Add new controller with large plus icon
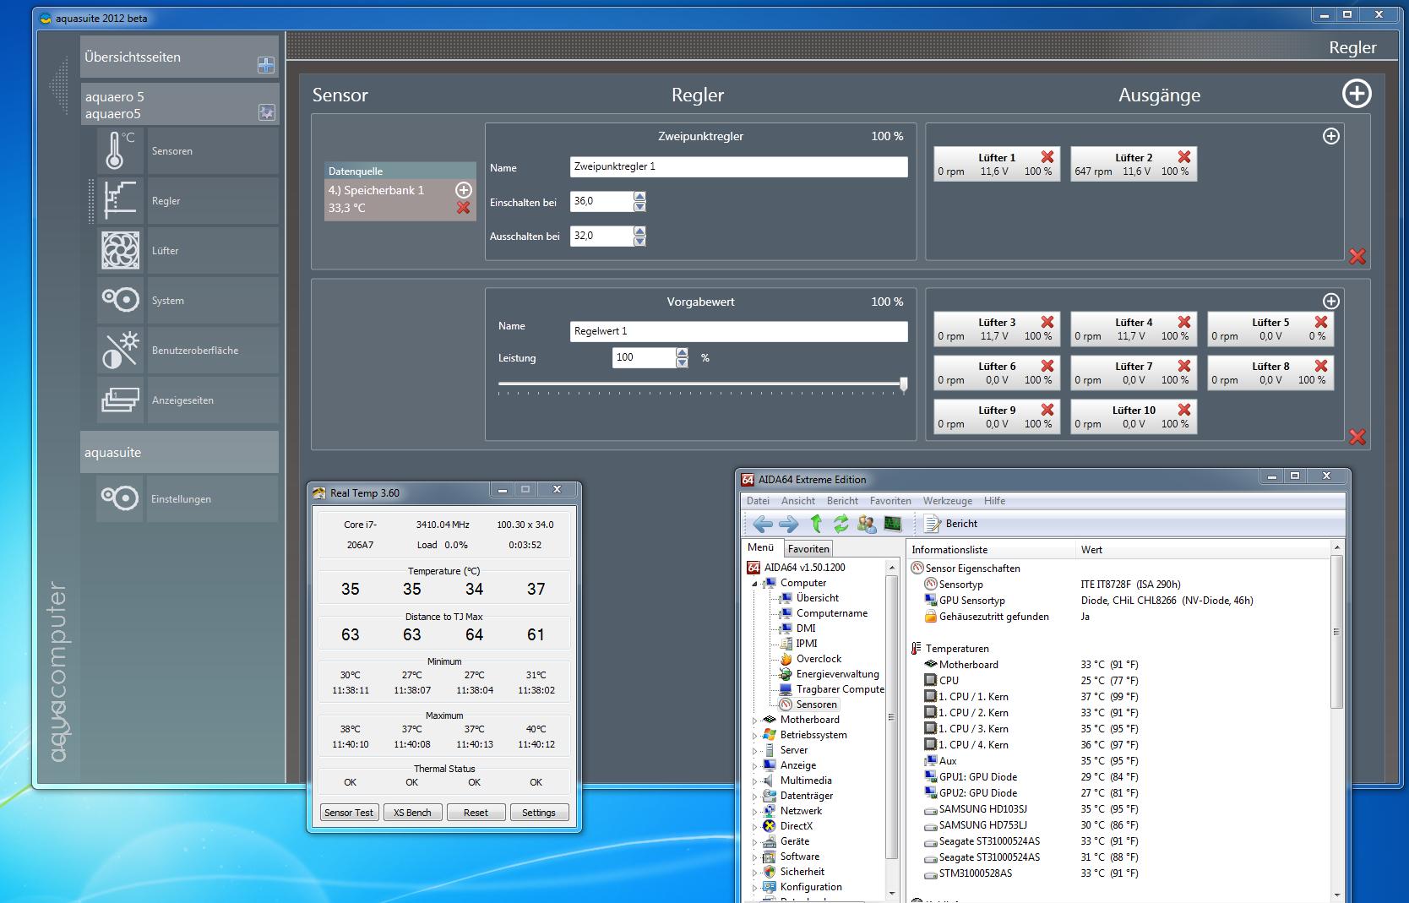Image resolution: width=1409 pixels, height=903 pixels. [1357, 94]
